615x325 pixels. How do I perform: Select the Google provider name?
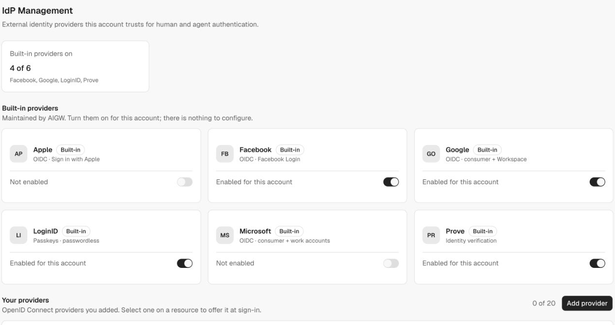click(x=457, y=150)
